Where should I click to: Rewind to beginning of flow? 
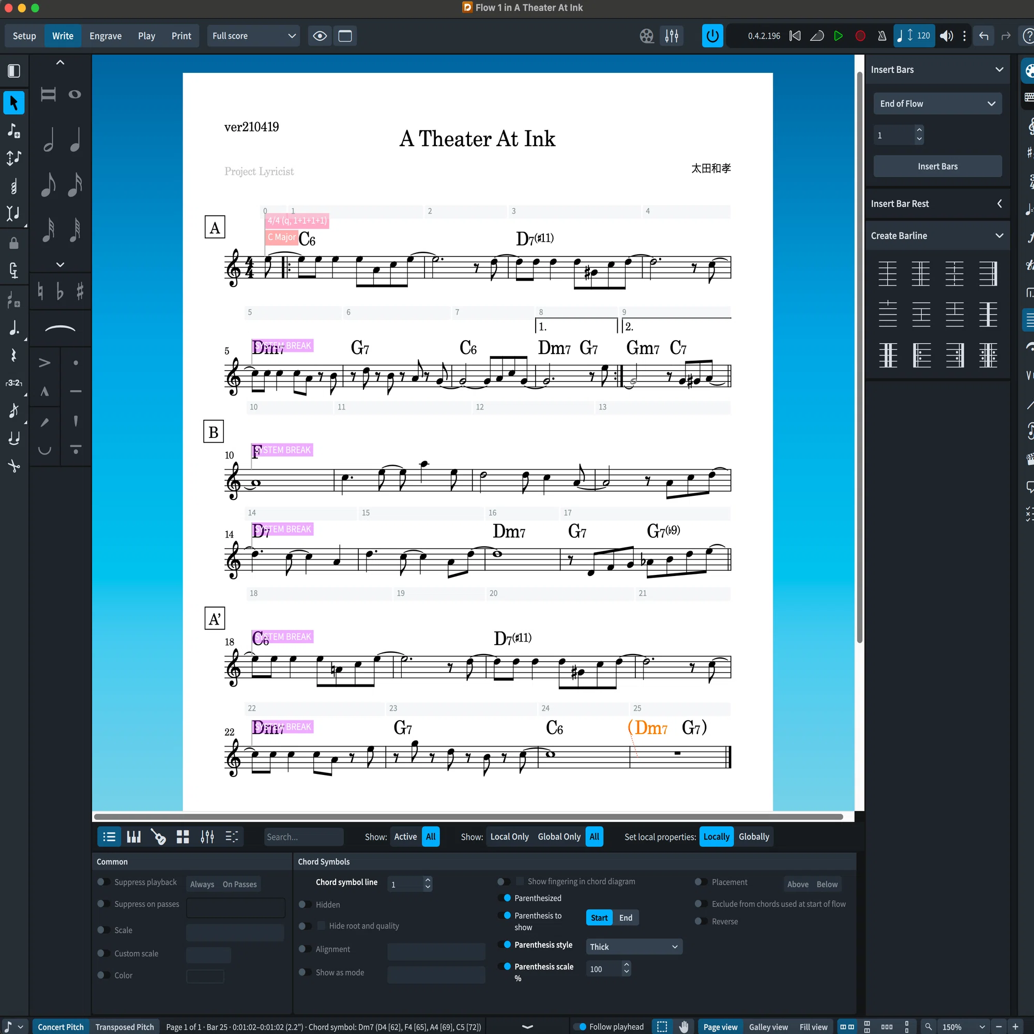tap(795, 36)
